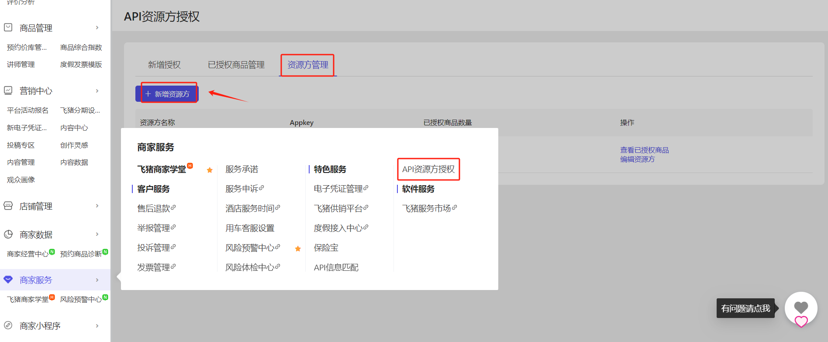Click the 新增资源方 button
Screen dimensions: 828x342
coord(167,94)
